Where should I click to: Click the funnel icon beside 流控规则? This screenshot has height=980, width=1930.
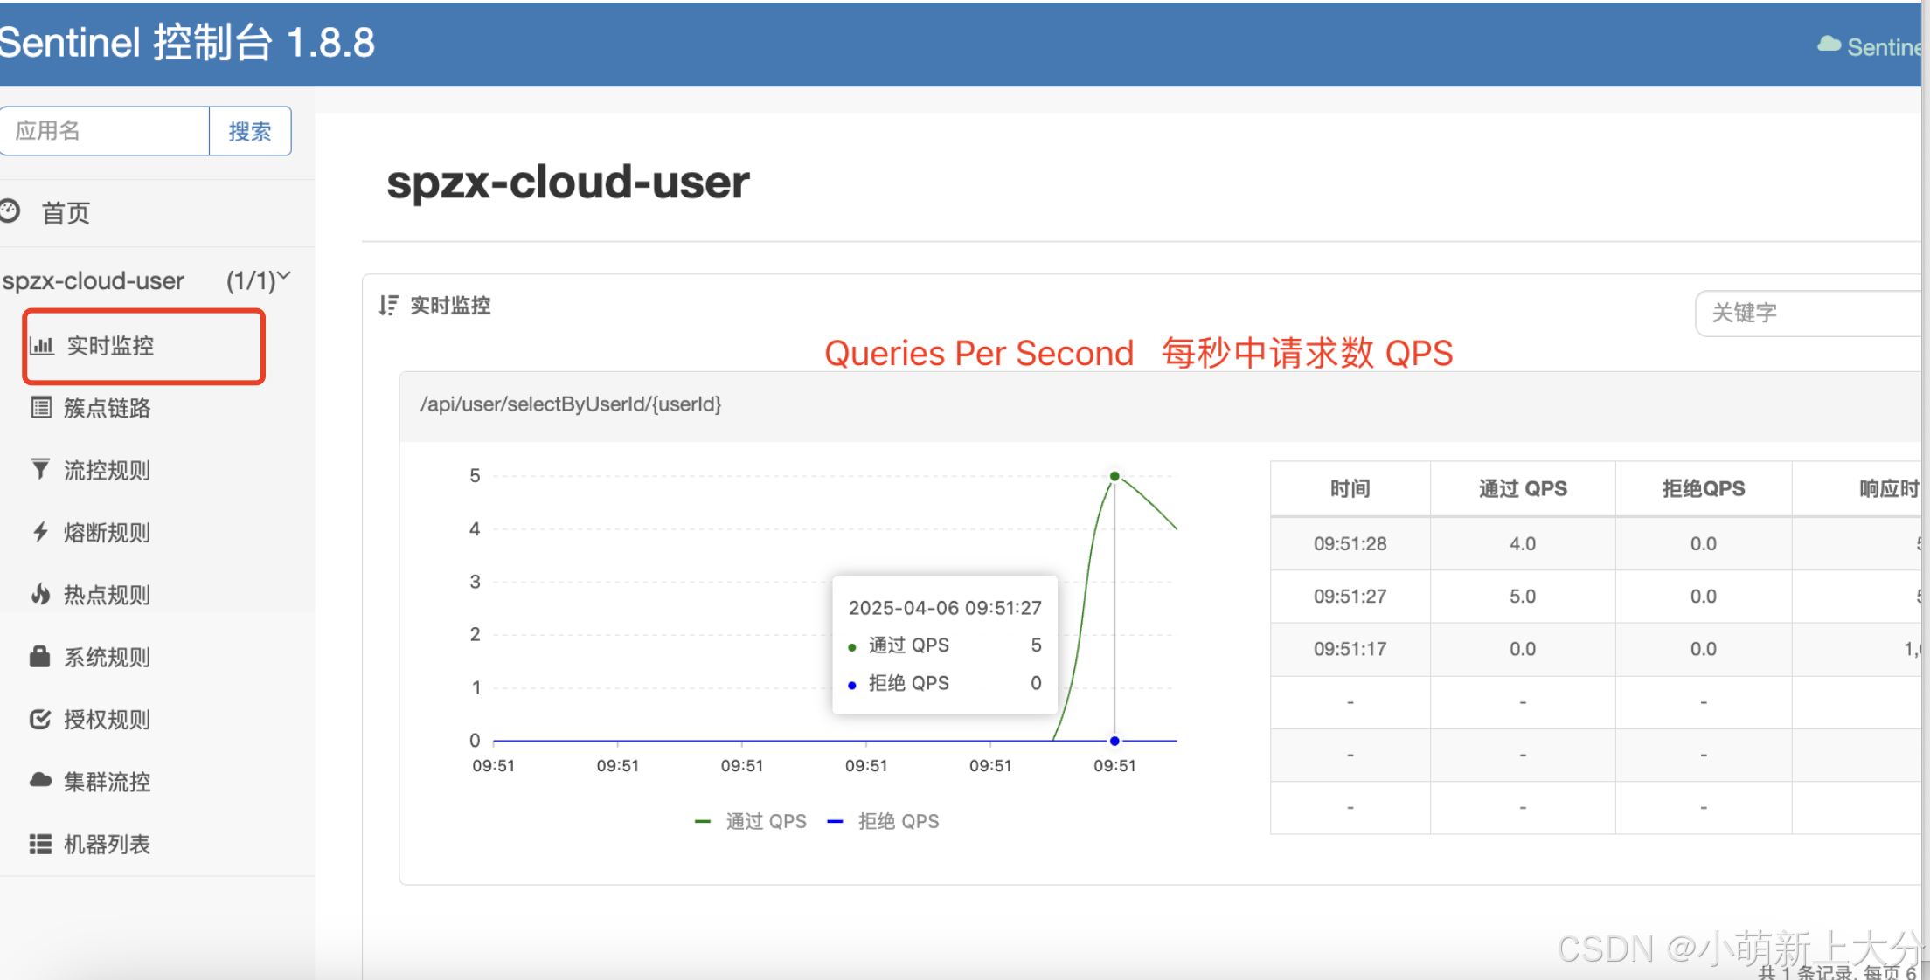pyautogui.click(x=40, y=469)
